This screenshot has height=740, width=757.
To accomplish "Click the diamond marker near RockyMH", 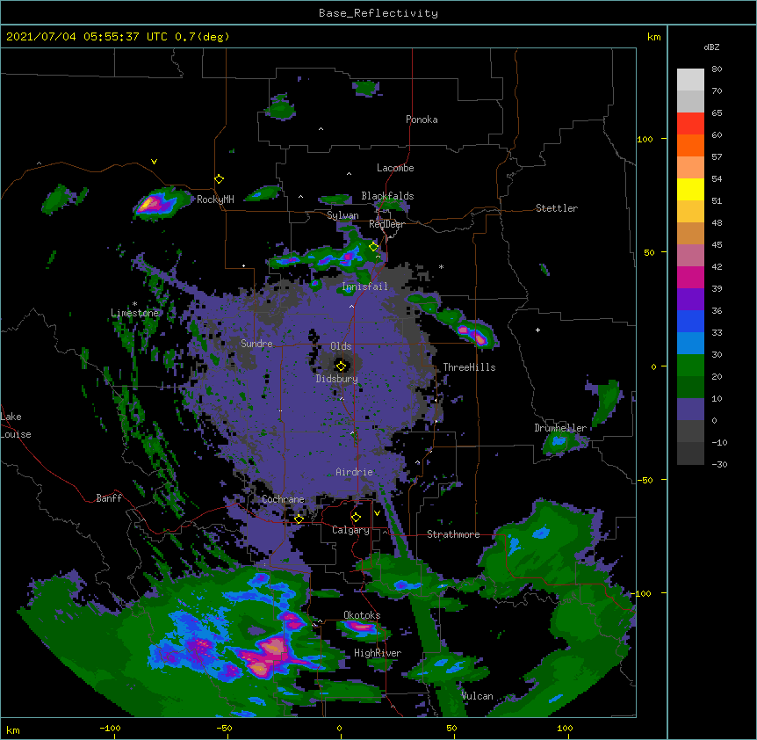I will (219, 178).
